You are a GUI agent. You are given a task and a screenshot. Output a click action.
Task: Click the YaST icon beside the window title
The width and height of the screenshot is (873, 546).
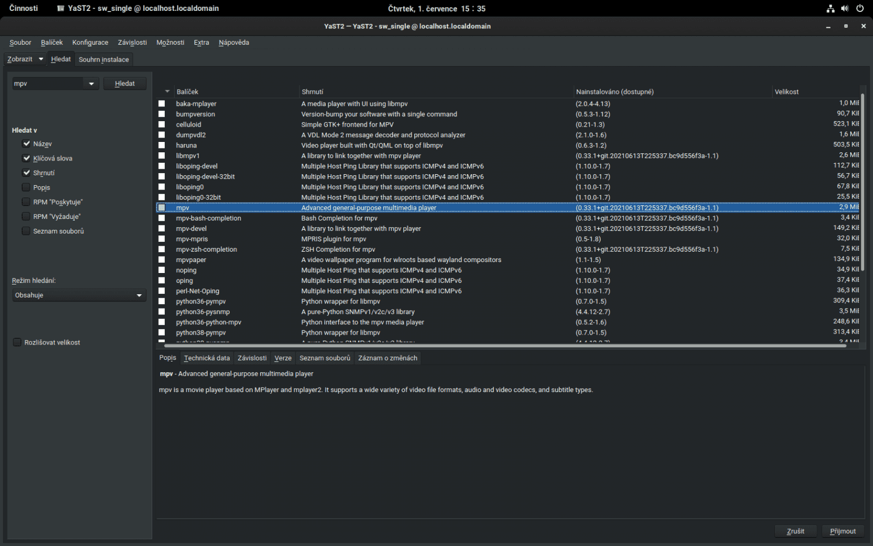(x=59, y=8)
